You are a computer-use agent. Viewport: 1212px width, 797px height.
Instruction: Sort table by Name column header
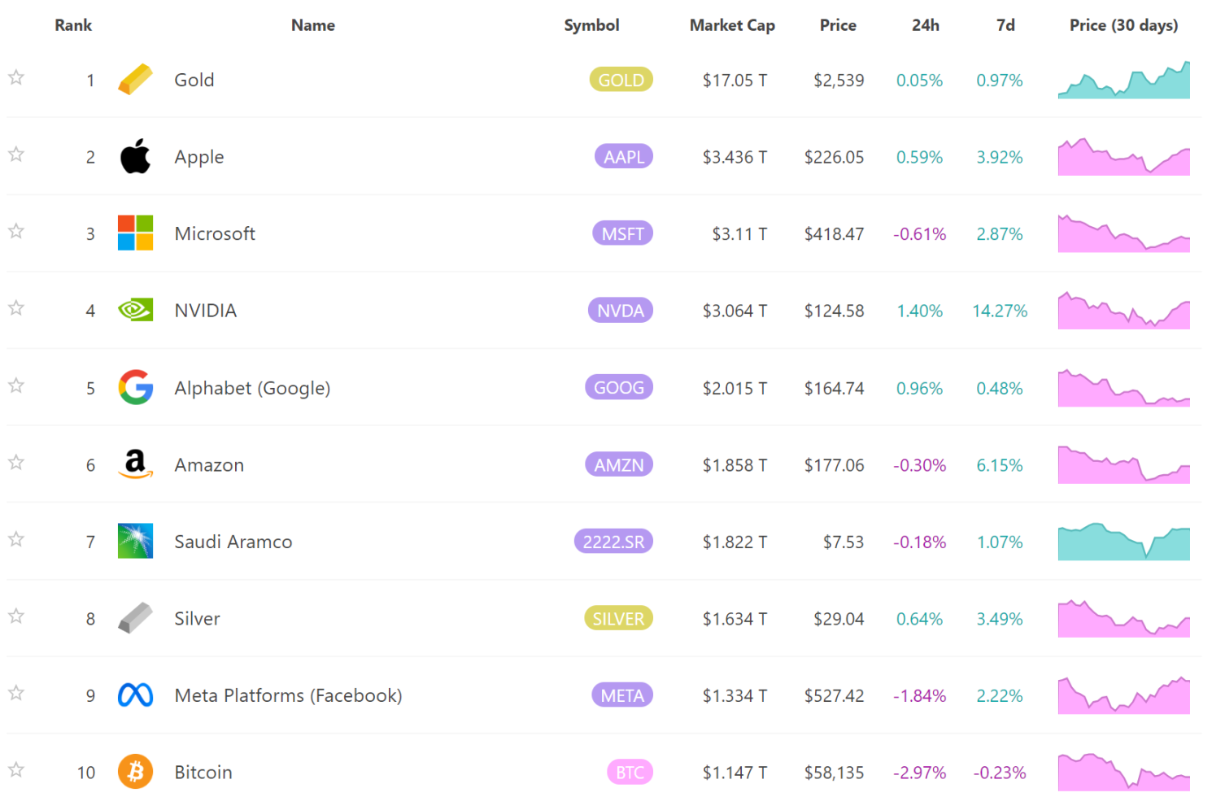point(313,25)
